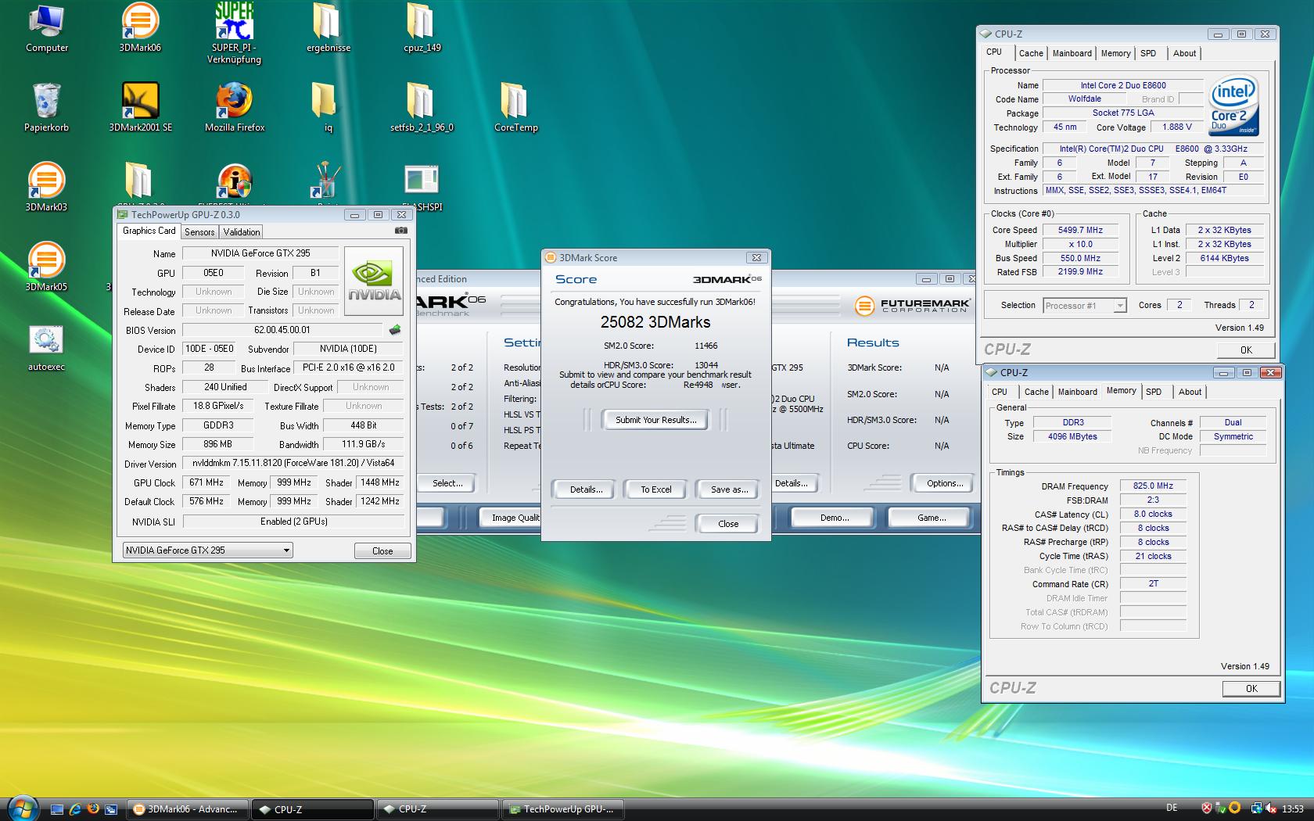Click the DE language indicator in taskbar
1314x821 pixels.
click(1171, 808)
